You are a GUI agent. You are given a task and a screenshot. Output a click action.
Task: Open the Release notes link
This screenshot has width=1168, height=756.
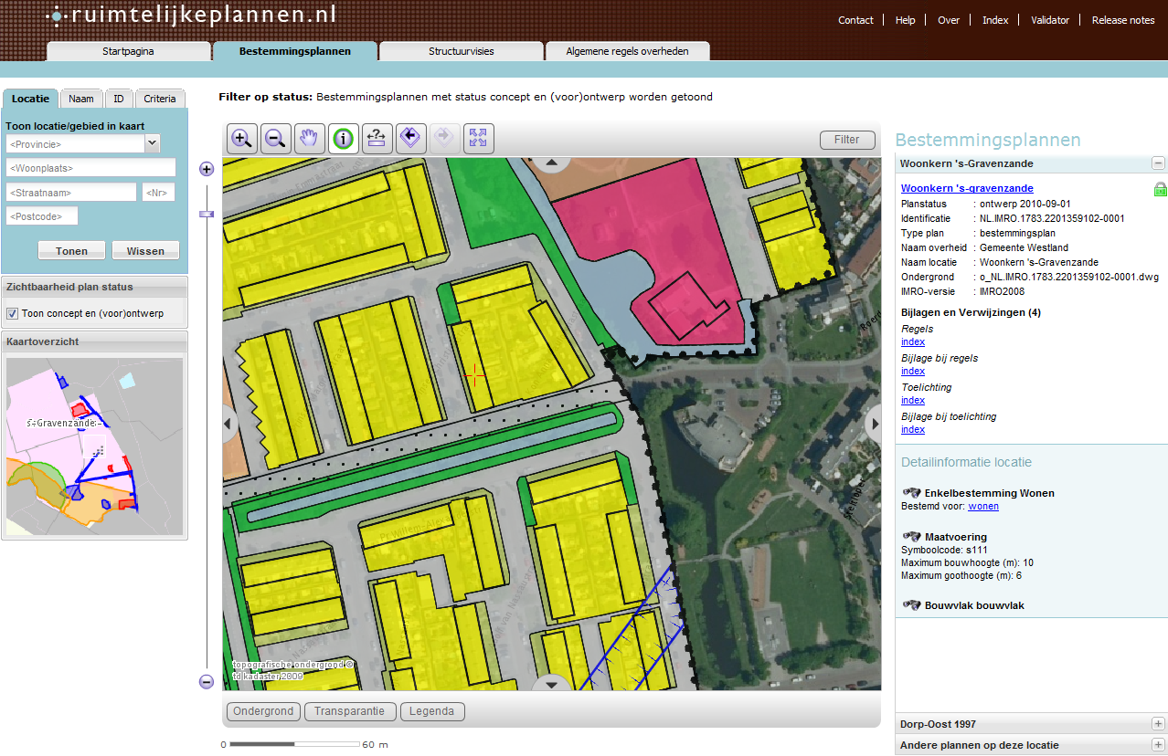[1123, 20]
